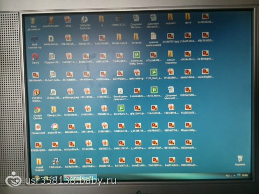Viewport: 259px width, 194px height.
Task: Click the system tray clock
Action: tap(244, 175)
